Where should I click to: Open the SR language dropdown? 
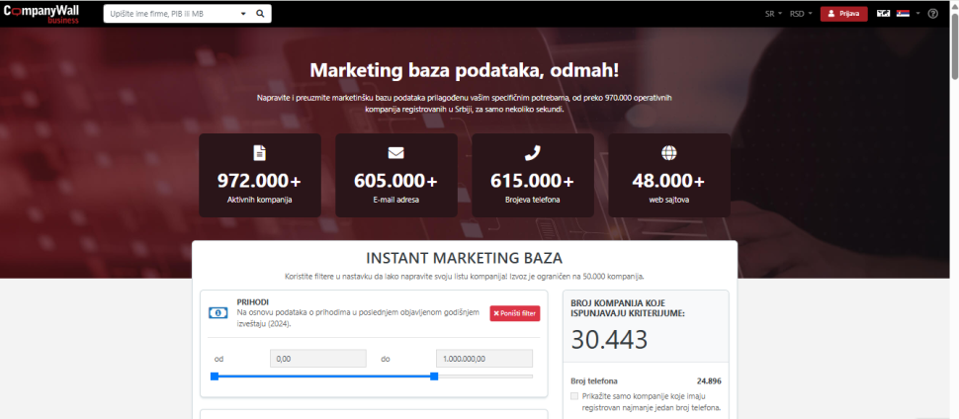pyautogui.click(x=772, y=14)
